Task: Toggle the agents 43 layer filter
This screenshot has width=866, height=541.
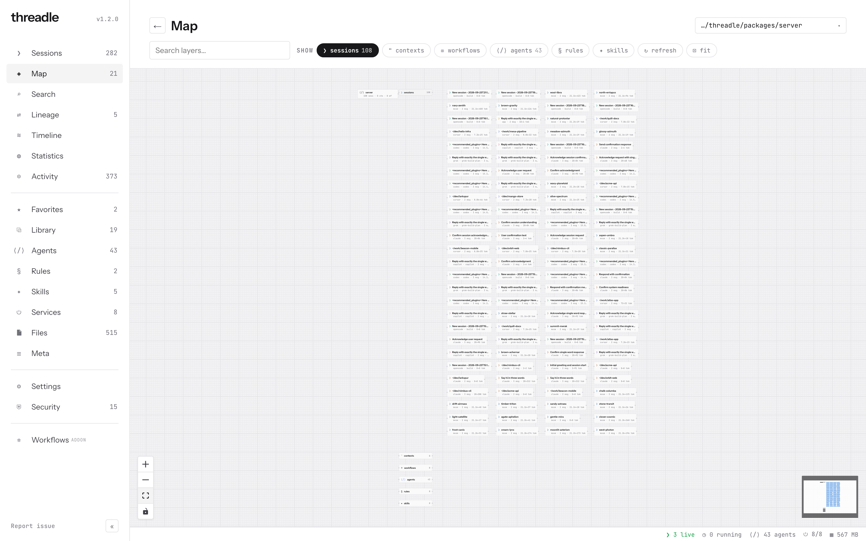Action: (x=519, y=51)
